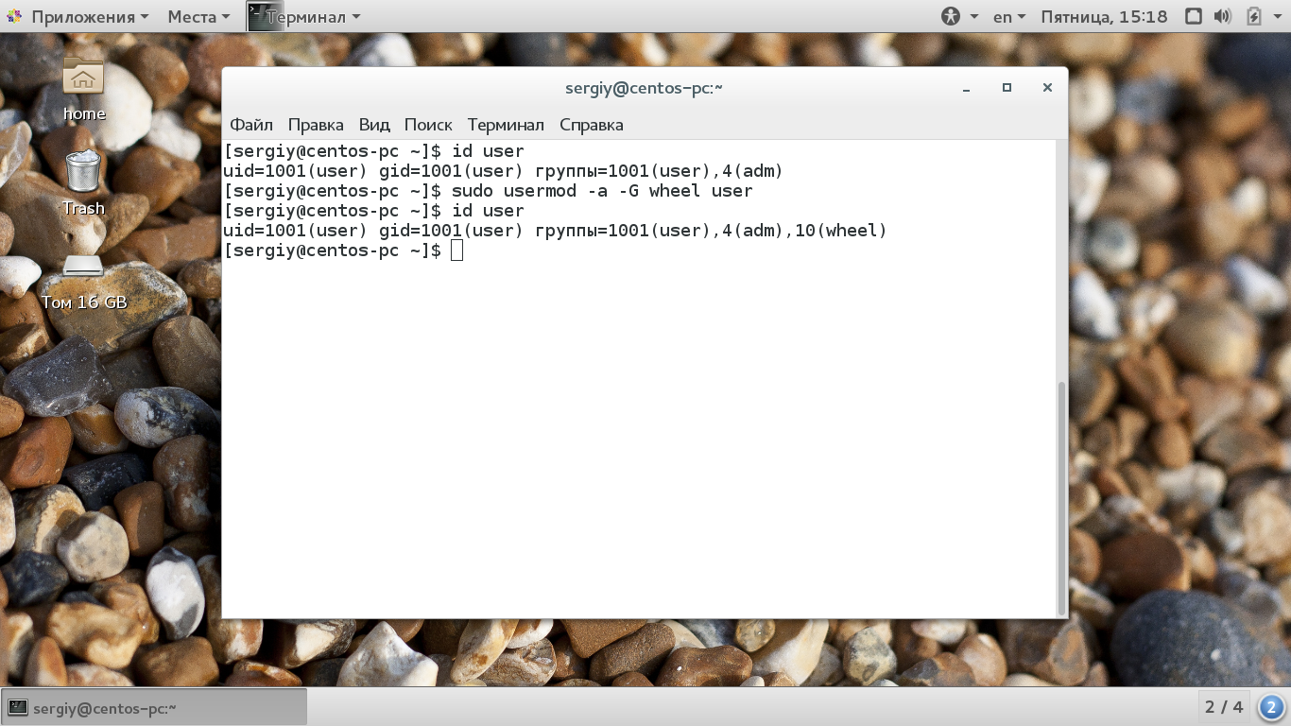Screen dimensions: 1291x726
Task: Open the accessibility menu icon in top bar
Action: [951, 16]
